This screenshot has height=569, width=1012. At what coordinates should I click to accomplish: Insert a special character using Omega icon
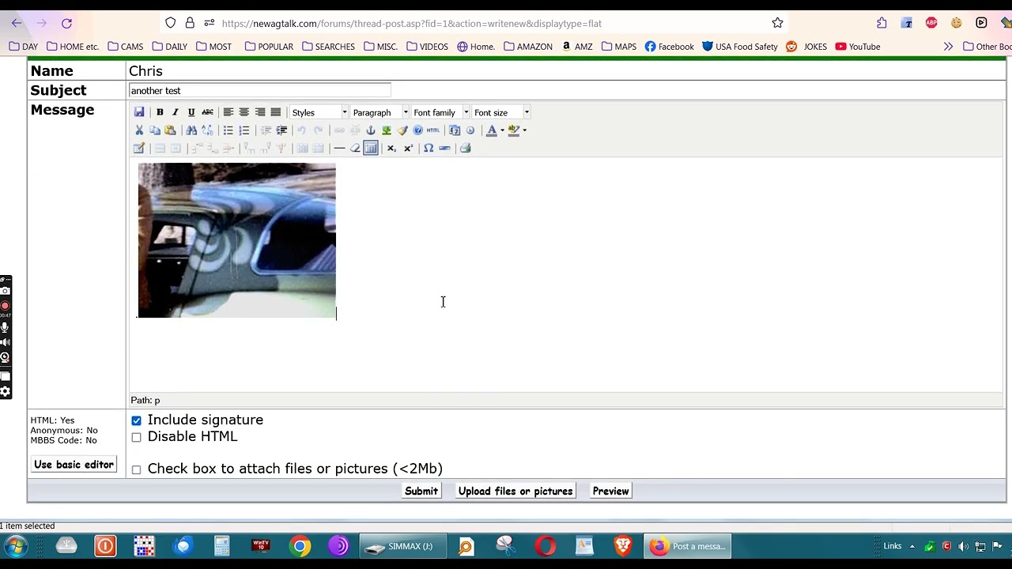pos(429,148)
